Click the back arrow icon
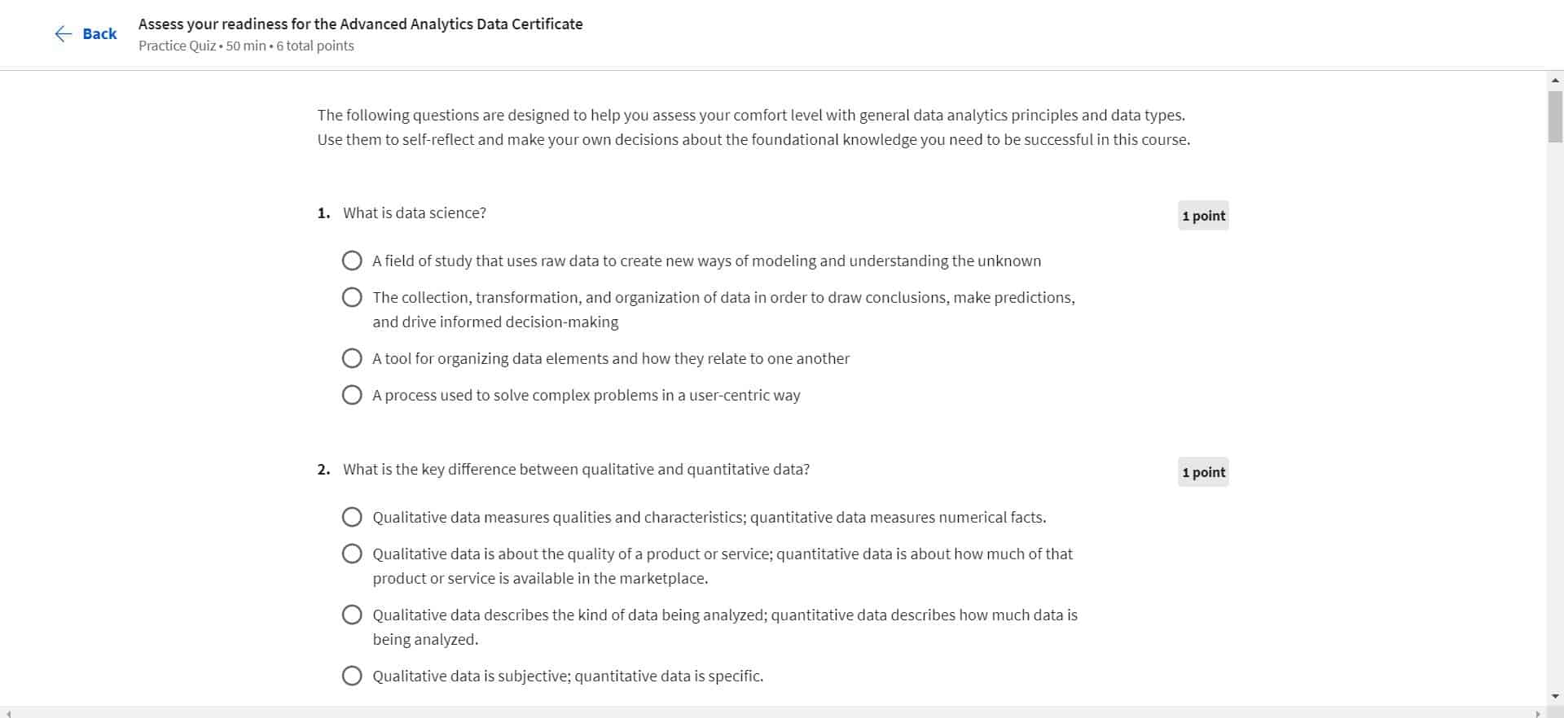The width and height of the screenshot is (1564, 718). [x=64, y=33]
